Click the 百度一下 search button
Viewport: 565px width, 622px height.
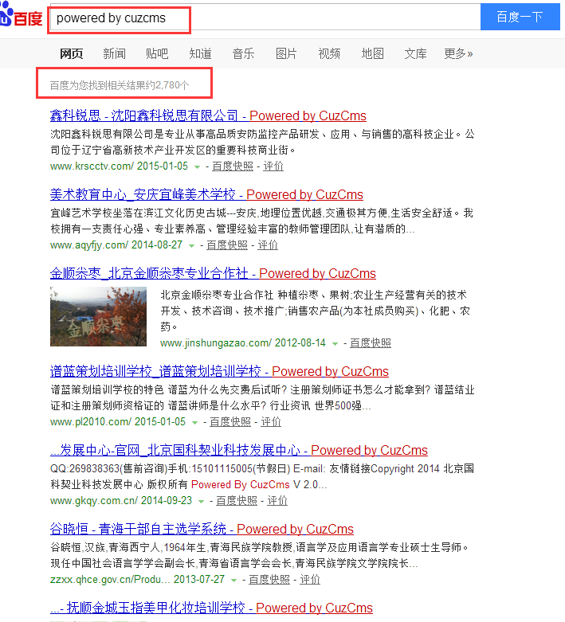click(x=520, y=17)
